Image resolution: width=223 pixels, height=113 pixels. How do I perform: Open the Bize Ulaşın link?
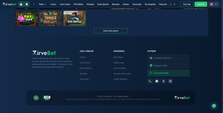118,57
